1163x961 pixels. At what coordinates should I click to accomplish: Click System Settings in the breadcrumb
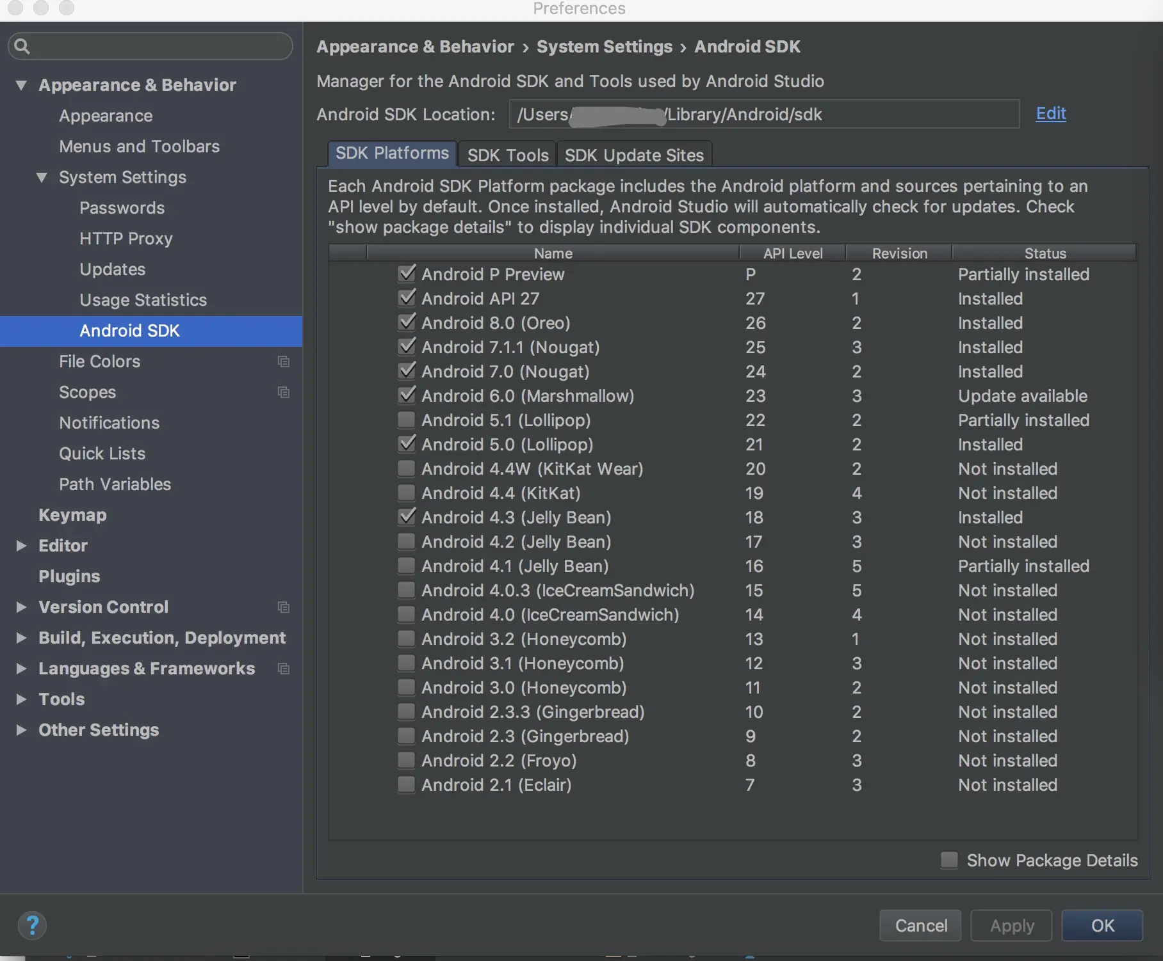(x=605, y=47)
